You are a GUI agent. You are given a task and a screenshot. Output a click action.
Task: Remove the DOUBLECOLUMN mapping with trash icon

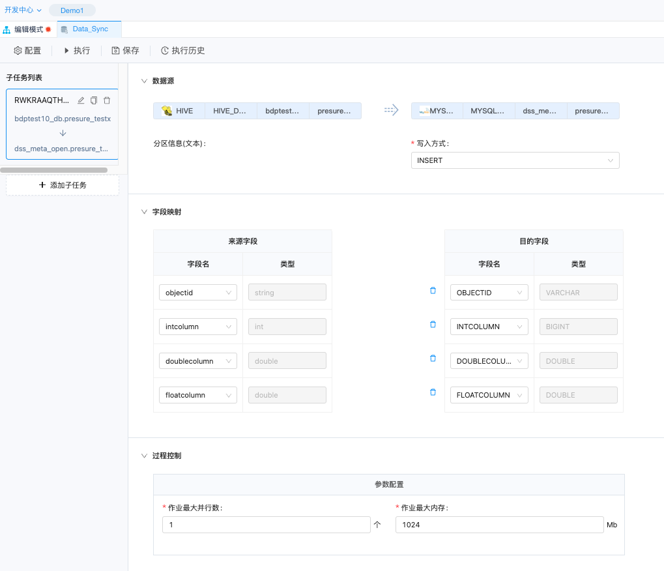tap(433, 359)
